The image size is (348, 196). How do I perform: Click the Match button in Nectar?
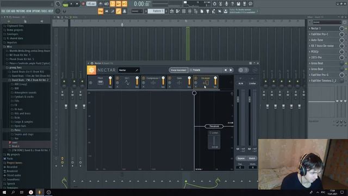pyautogui.click(x=252, y=158)
